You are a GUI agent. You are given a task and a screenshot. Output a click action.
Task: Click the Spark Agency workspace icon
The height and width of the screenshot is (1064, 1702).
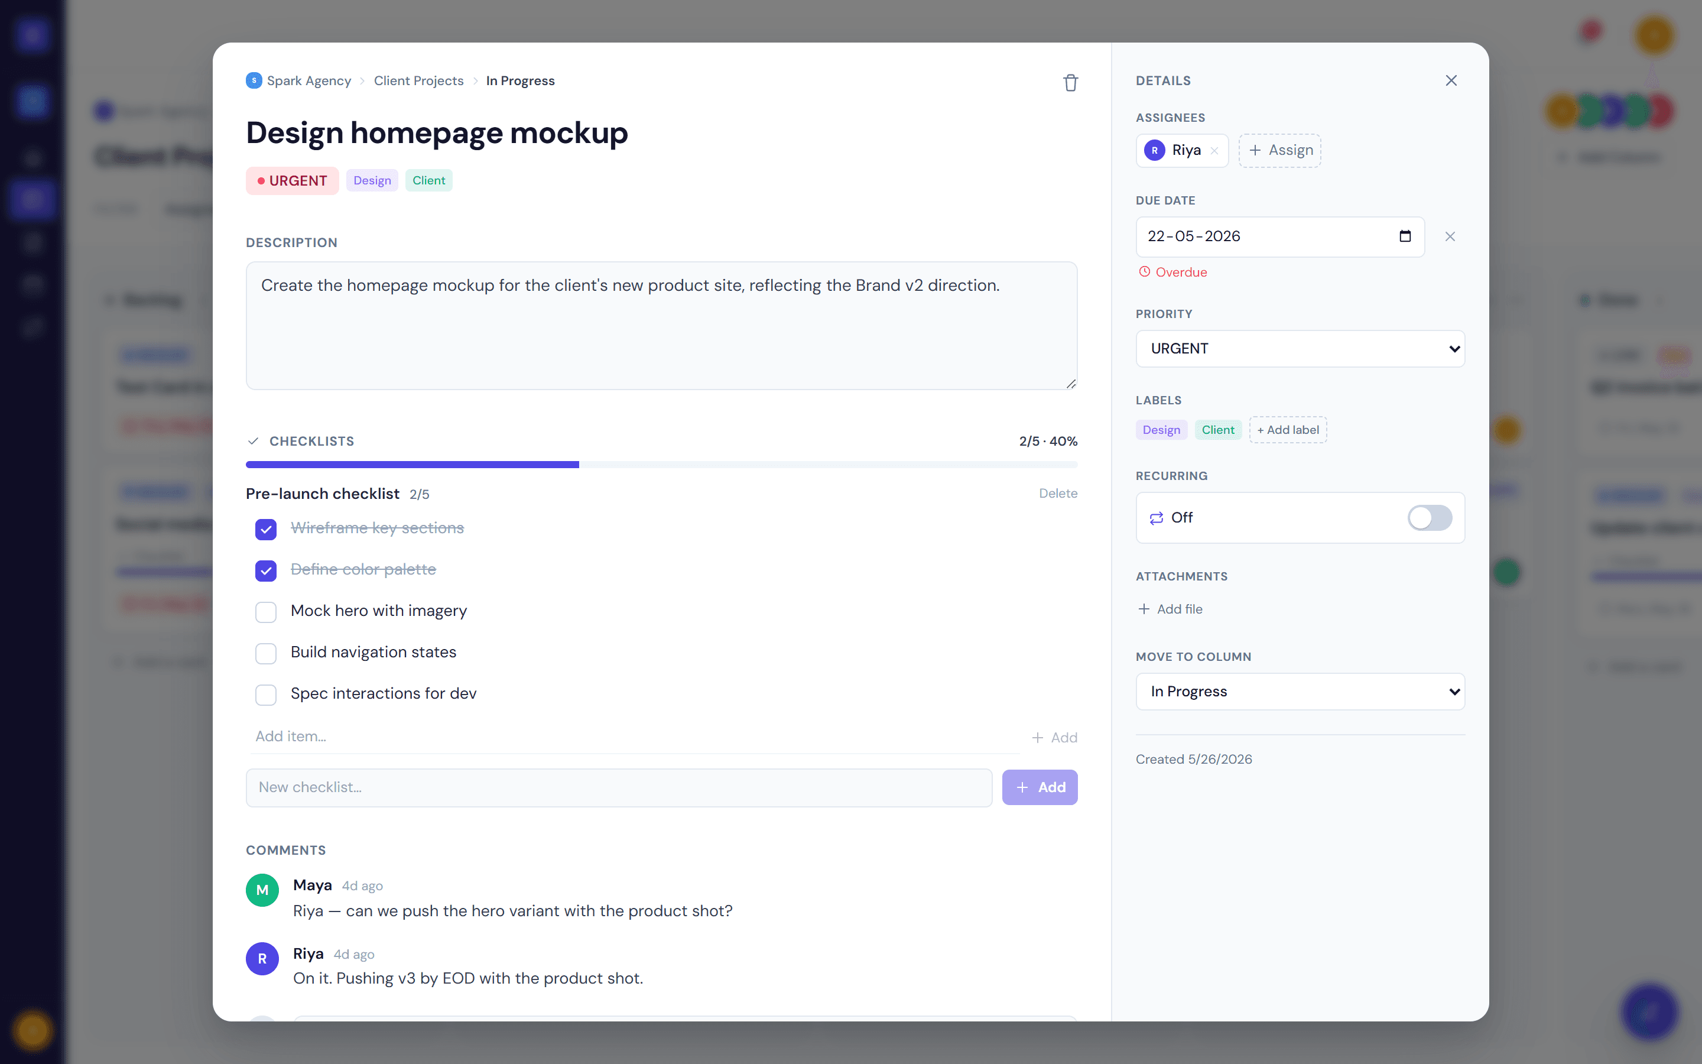(254, 80)
